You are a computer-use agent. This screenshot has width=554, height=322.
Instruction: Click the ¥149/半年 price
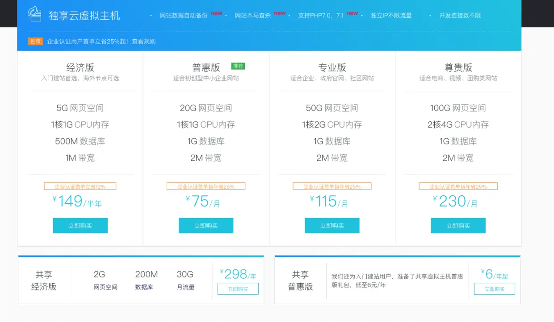coord(77,202)
